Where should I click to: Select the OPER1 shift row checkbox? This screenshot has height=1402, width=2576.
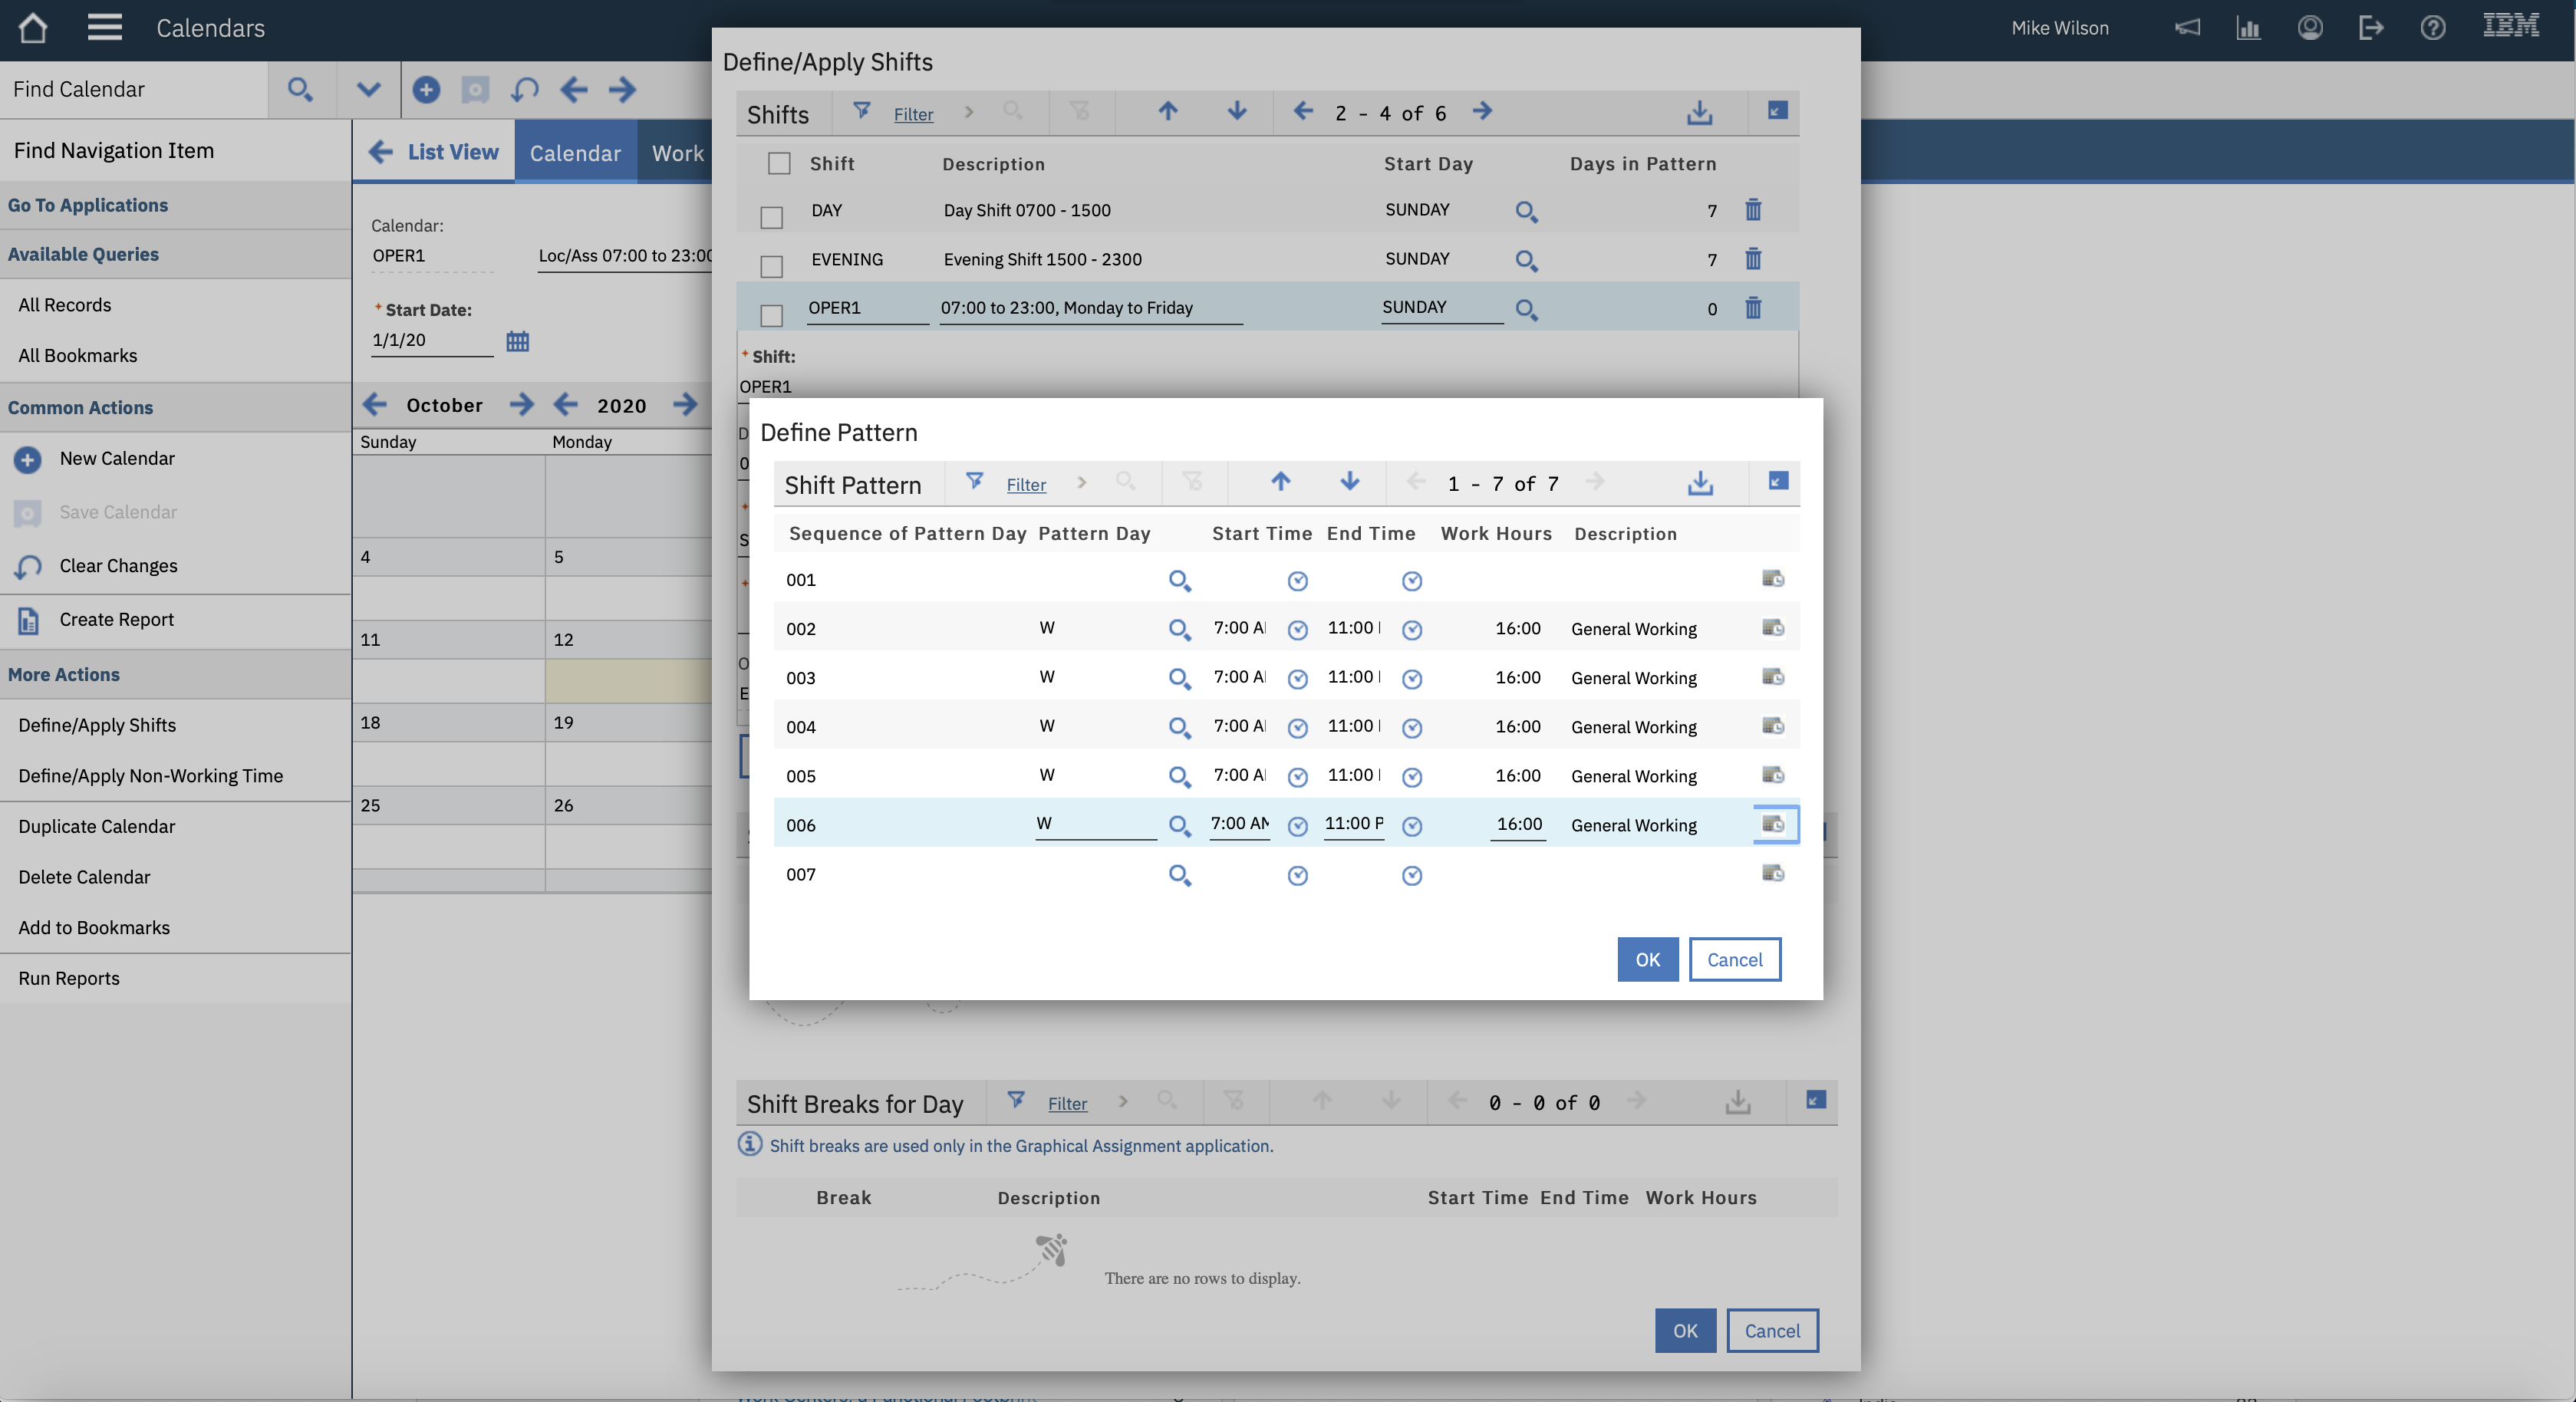771,315
